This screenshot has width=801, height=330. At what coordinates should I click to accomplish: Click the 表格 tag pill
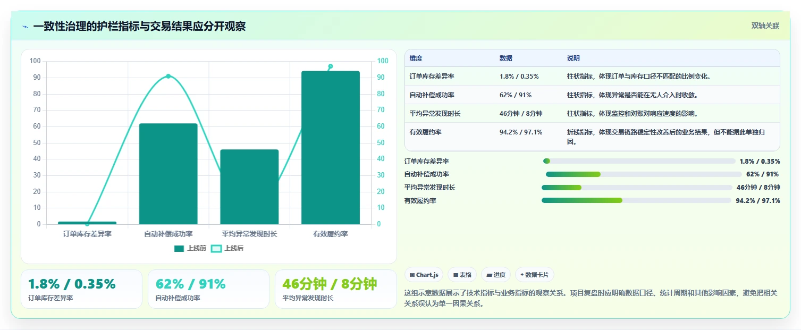[462, 275]
